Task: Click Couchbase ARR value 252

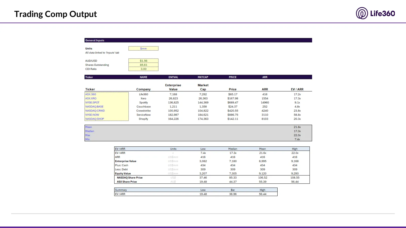Action: pos(265,107)
